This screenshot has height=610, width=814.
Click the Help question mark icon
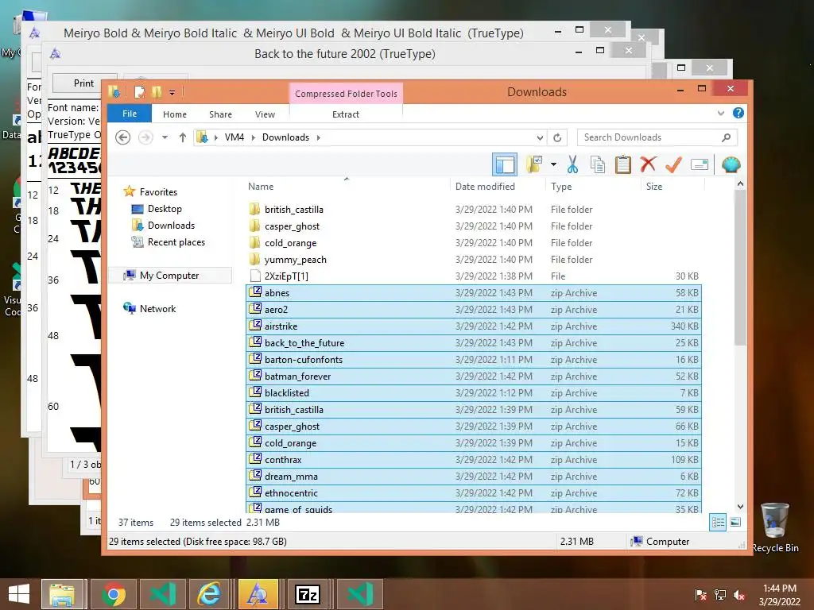pyautogui.click(x=738, y=113)
